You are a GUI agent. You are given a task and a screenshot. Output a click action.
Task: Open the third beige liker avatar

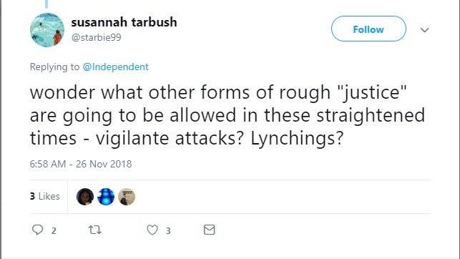127,197
